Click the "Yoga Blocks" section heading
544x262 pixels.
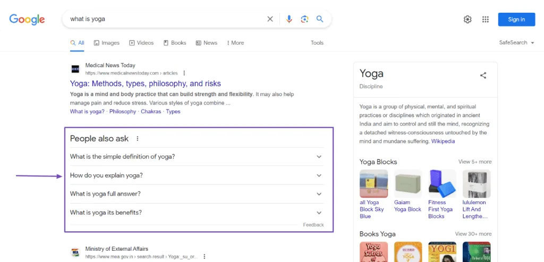point(378,162)
